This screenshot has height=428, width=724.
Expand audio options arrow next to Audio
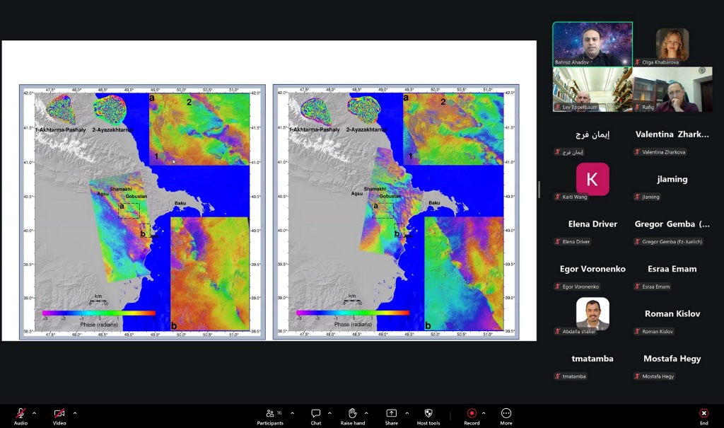click(34, 413)
